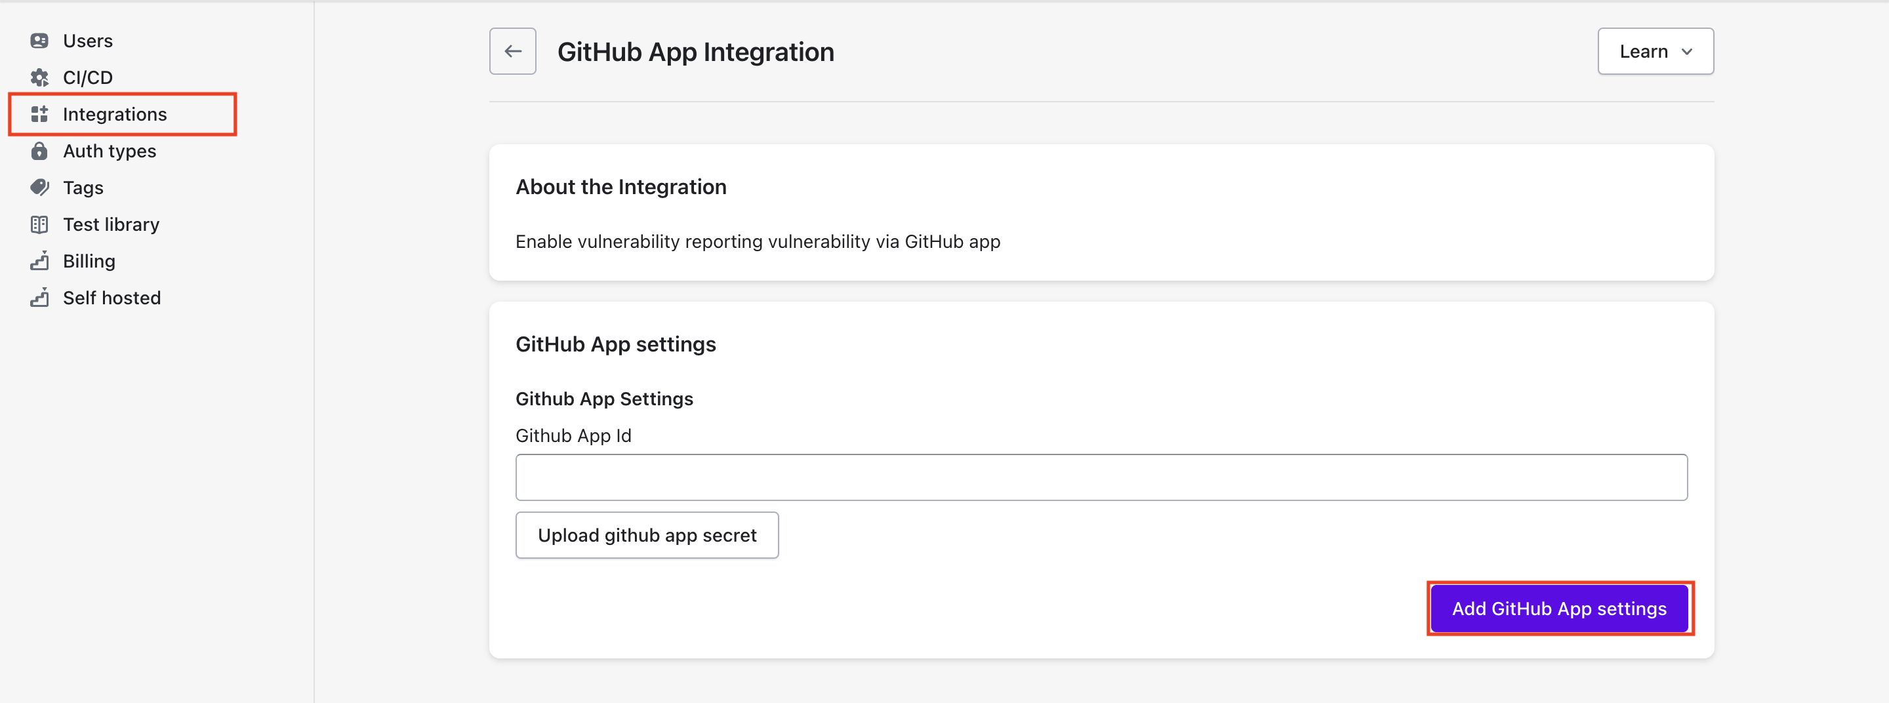Navigate to Test library text link
Viewport: 1889px width, 703px height.
[111, 224]
